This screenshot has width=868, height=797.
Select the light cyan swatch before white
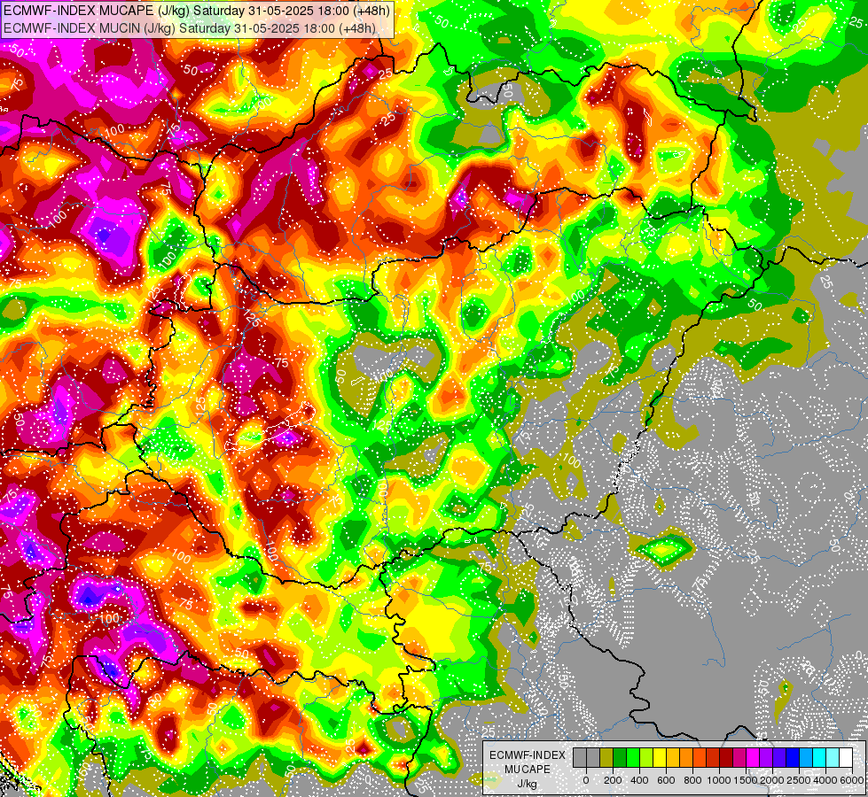pyautogui.click(x=833, y=757)
